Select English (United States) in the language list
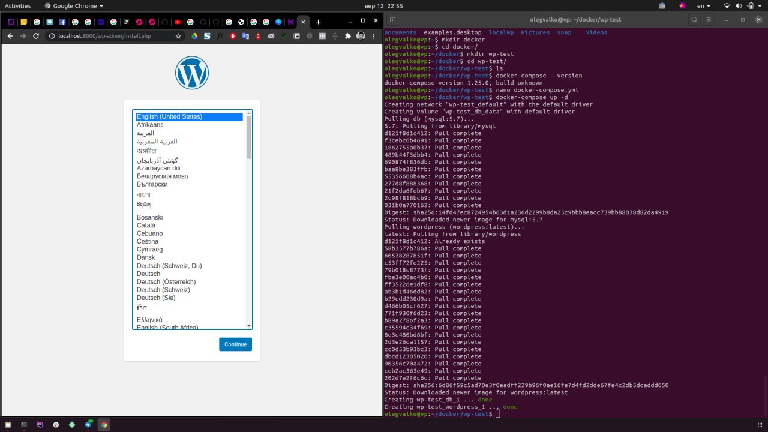768x432 pixels. [189, 117]
